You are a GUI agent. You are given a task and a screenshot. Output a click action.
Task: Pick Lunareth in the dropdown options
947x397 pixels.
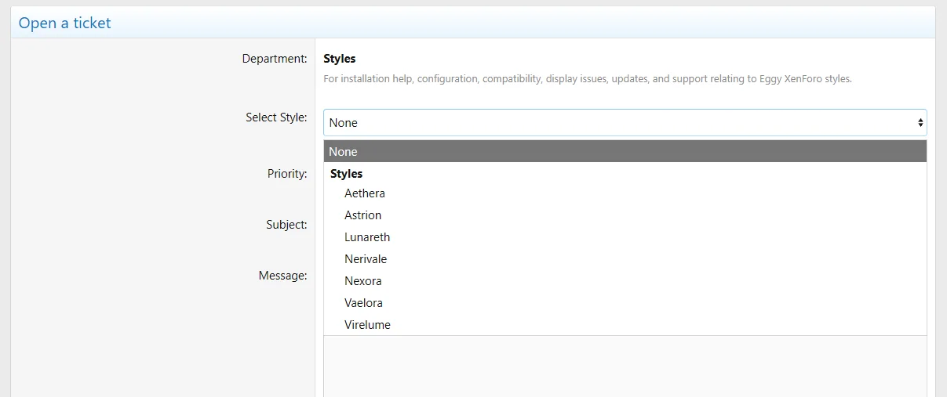[625, 237]
